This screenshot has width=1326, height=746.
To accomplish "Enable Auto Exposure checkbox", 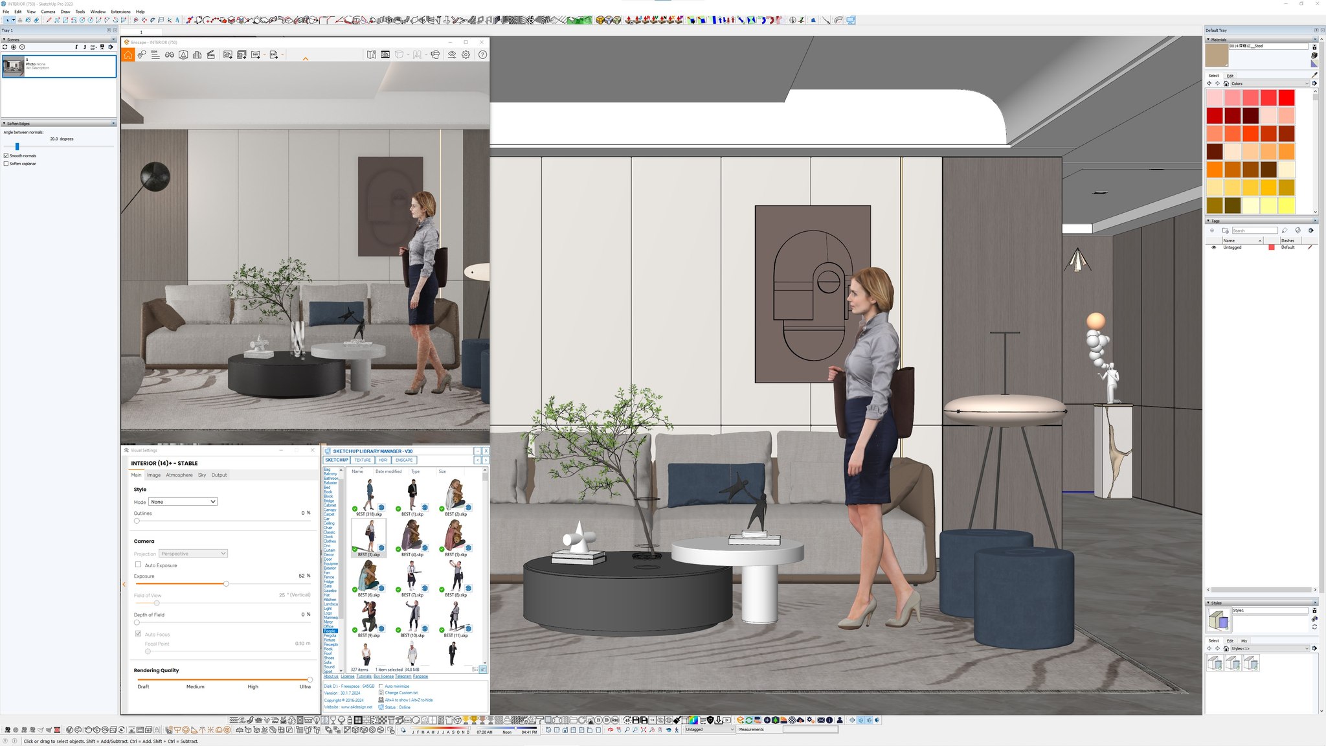I will coord(138,565).
